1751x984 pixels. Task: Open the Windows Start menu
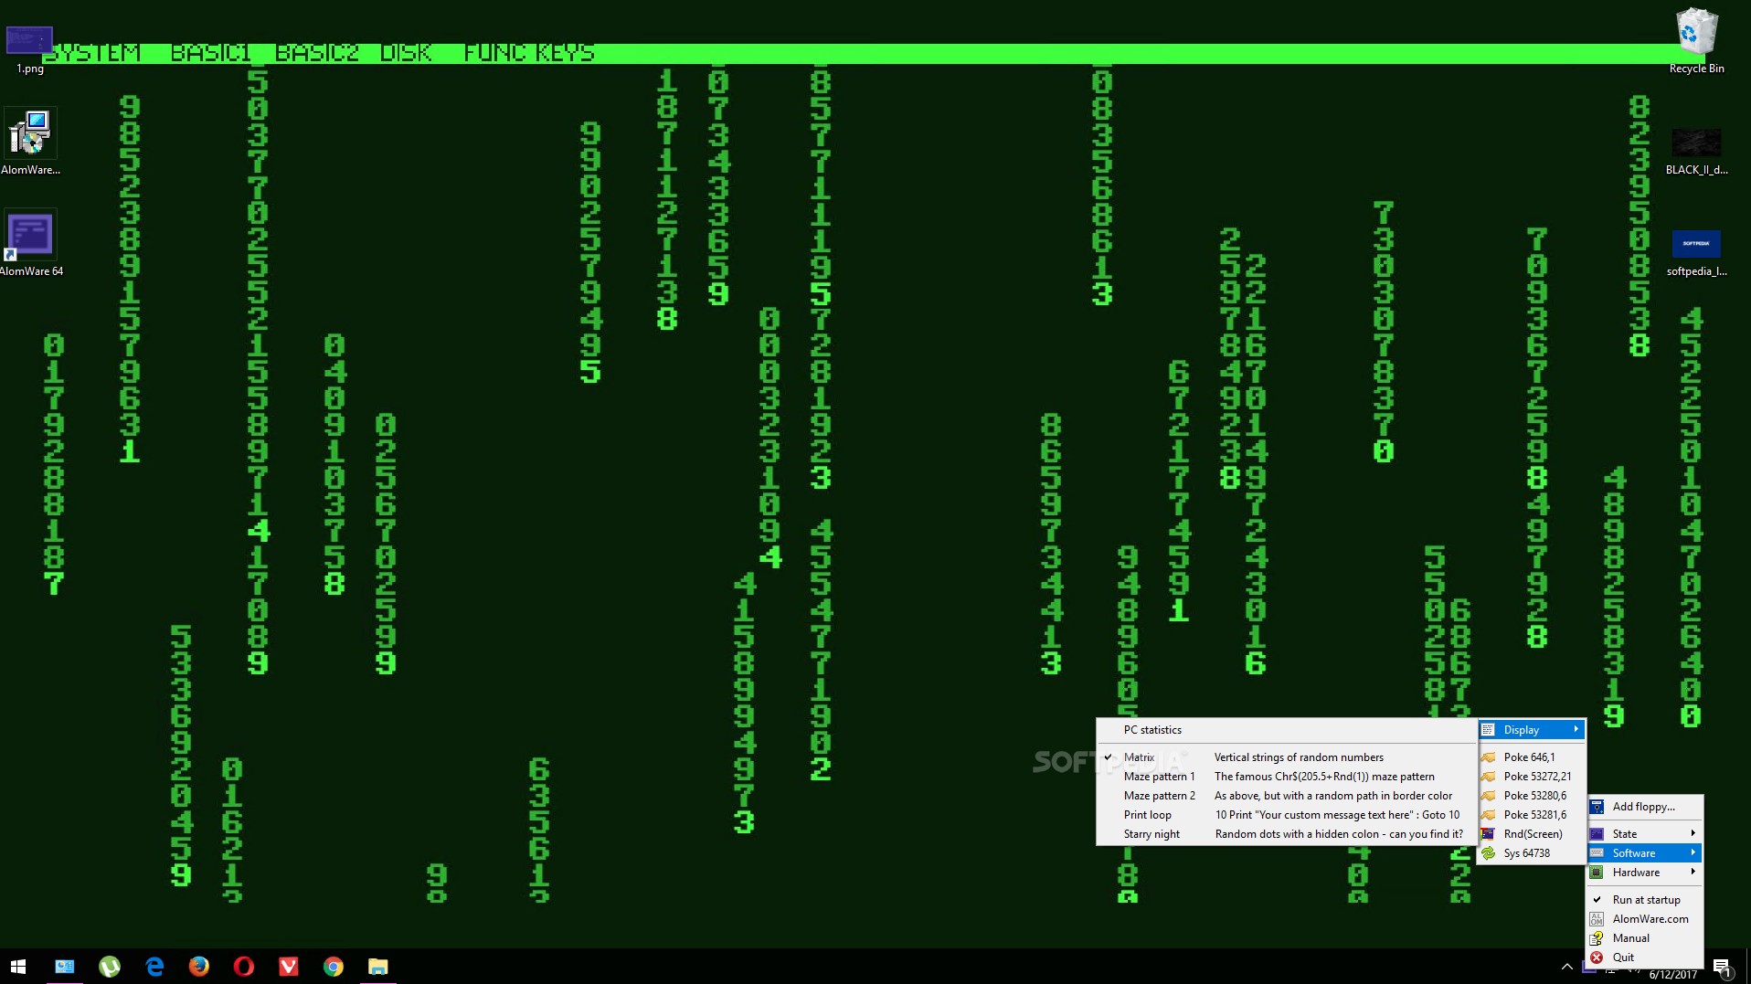point(18,966)
